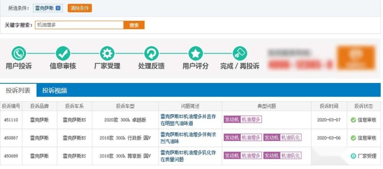This screenshot has width=383, height=169.
Task: Click the 发动机 机油增多 tag in row 450689
Action: [243, 156]
